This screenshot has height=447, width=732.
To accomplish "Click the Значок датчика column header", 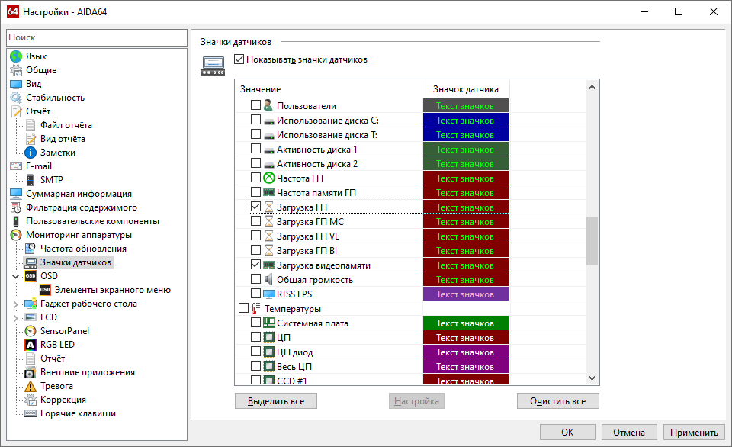I will click(x=465, y=89).
